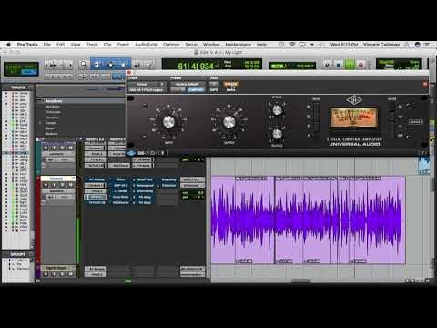
Task: Click the main counter 61|4|934 display
Action: click(x=196, y=66)
